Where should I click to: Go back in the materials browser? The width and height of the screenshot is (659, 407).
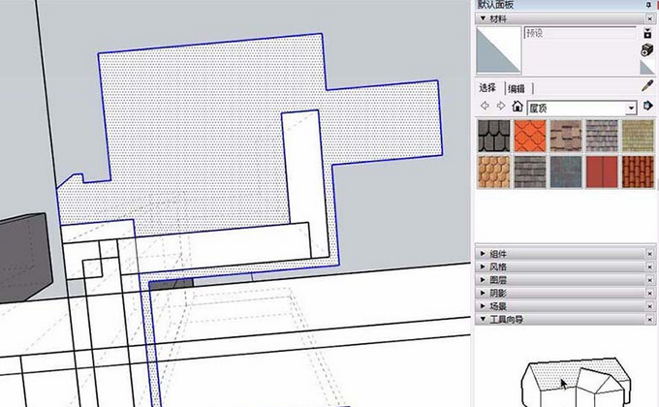(485, 106)
